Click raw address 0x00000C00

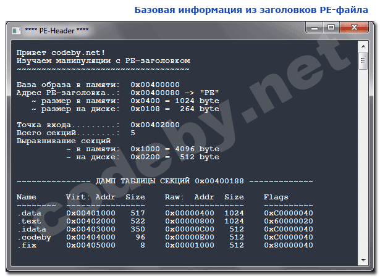190,229
